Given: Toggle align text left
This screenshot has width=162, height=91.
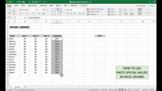Looking at the screenshot, I should click(x=52, y=12).
